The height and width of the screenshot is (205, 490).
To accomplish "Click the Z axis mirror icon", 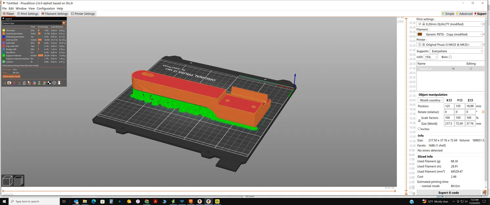I will [471, 100].
